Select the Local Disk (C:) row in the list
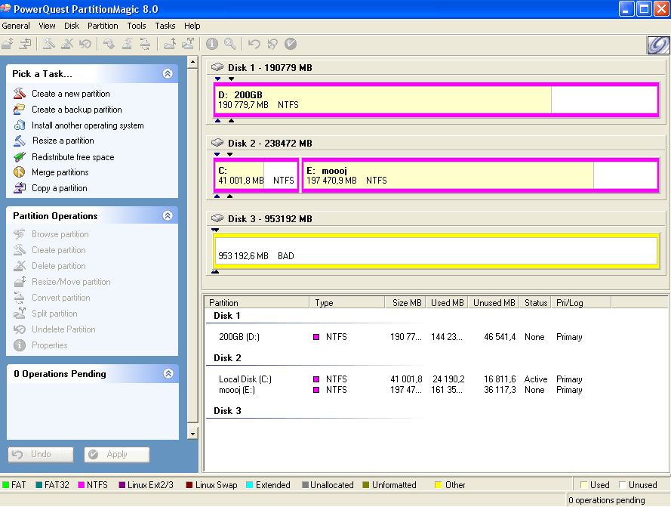This screenshot has width=671, height=507. pyautogui.click(x=401, y=379)
